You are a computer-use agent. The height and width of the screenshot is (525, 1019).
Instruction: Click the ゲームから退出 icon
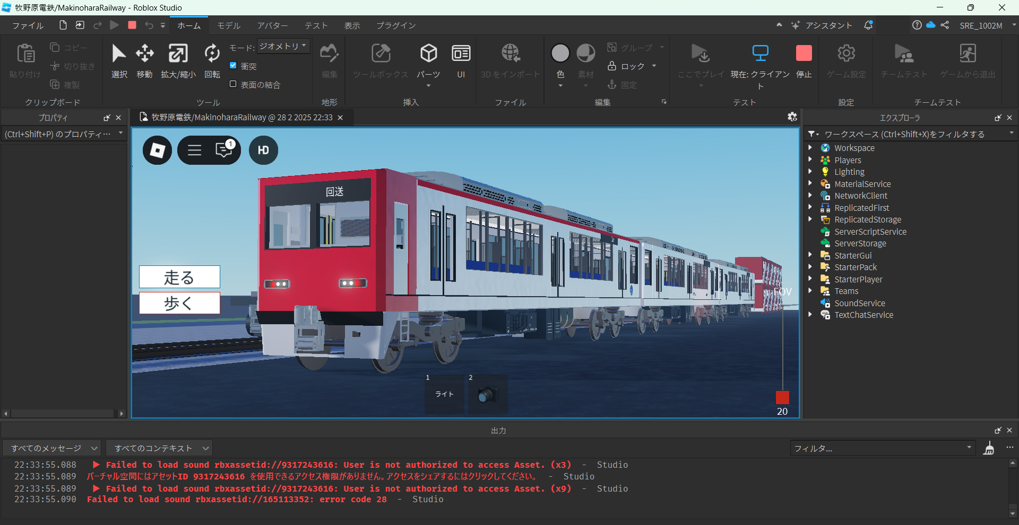(x=968, y=54)
